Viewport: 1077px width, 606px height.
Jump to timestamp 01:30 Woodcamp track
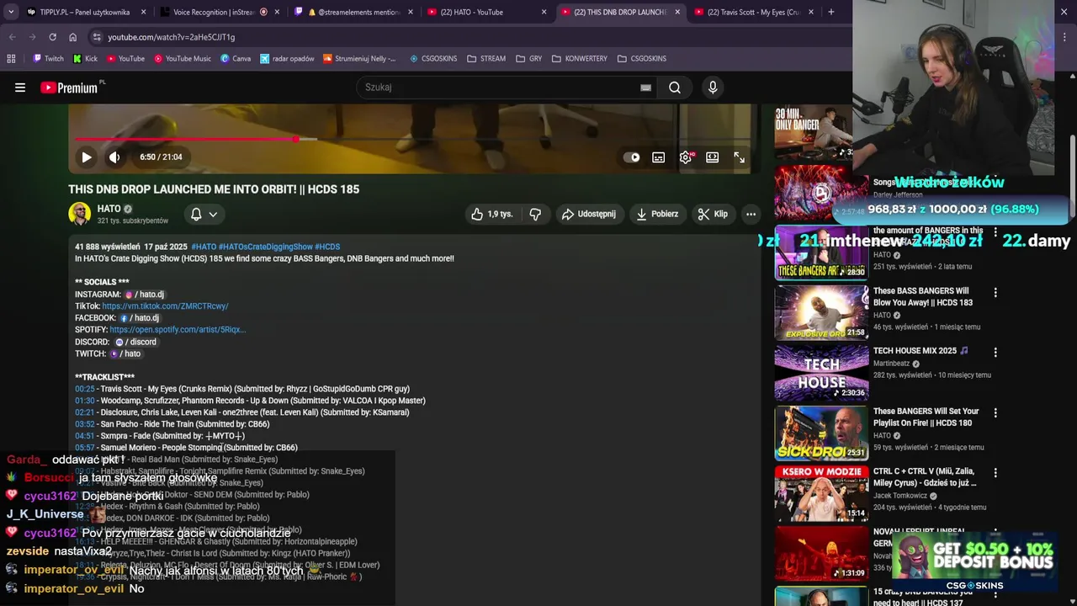click(84, 401)
